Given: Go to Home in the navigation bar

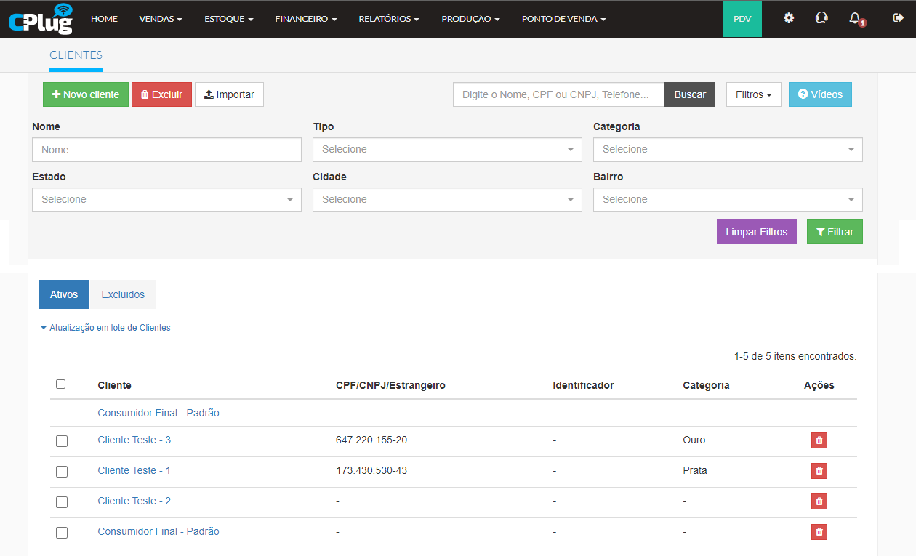Looking at the screenshot, I should click(x=104, y=19).
